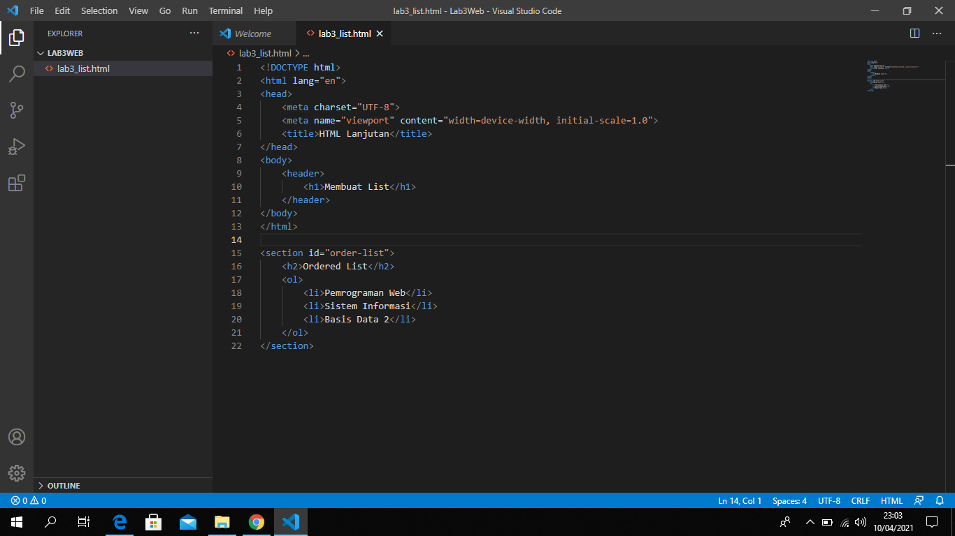Change line endings via CRLF

click(x=861, y=500)
